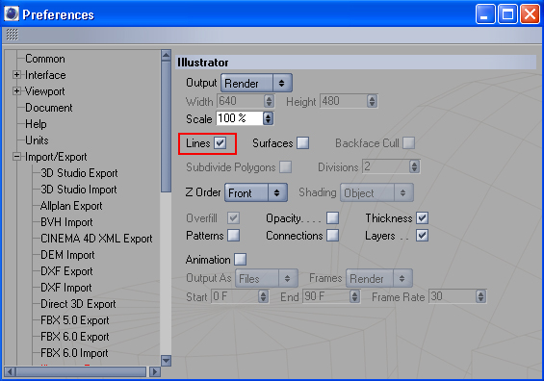Click the Frame Rate field showing 30
544x381 pixels.
pyautogui.click(x=453, y=296)
